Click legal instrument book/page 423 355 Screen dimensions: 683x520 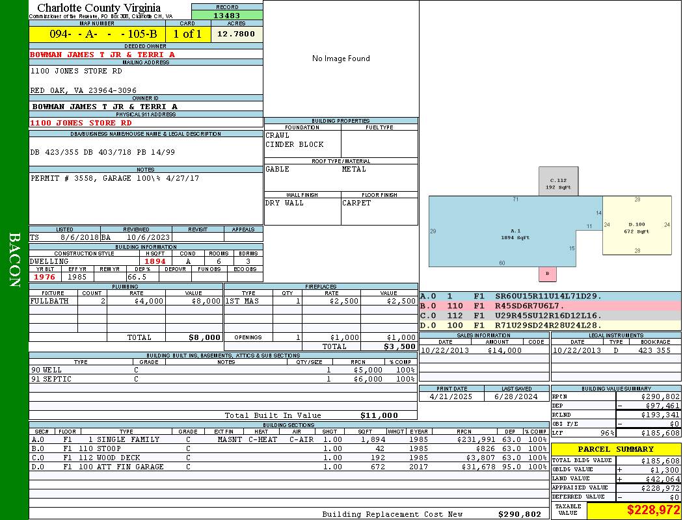[654, 350]
